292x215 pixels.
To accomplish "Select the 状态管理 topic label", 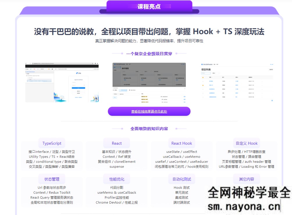I will 52,179.
